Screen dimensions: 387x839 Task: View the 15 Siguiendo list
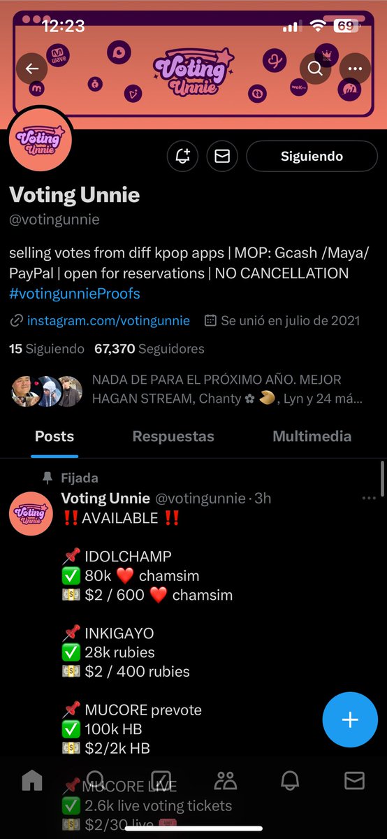tap(47, 348)
